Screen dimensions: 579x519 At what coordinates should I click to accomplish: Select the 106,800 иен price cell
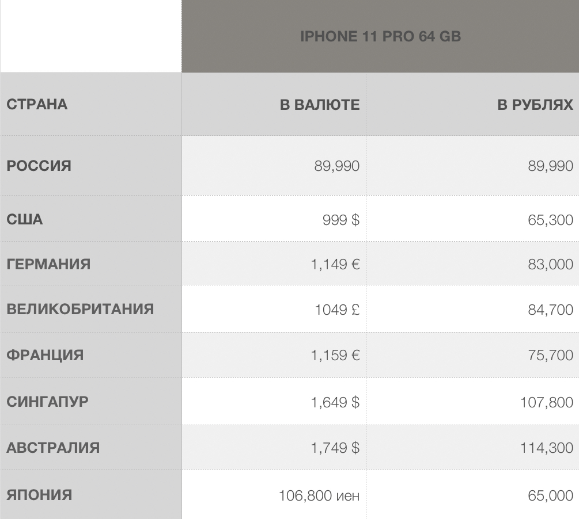(319, 495)
